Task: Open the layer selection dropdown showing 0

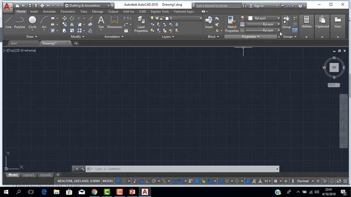Action: pyautogui.click(x=175, y=18)
